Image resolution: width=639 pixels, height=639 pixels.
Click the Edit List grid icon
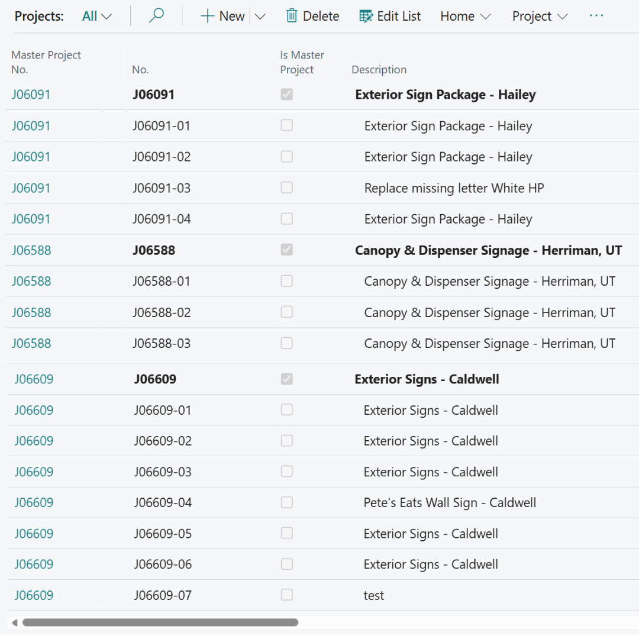[366, 16]
